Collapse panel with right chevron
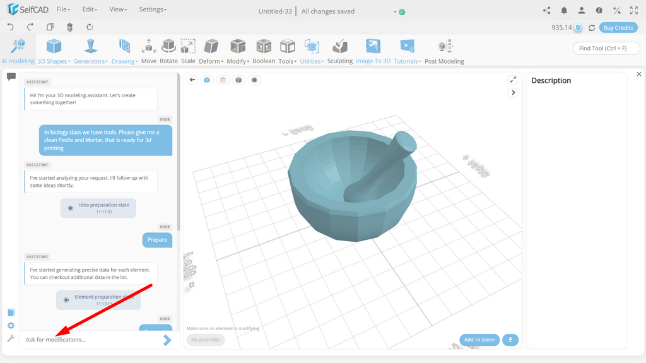Image resolution: width=646 pixels, height=363 pixels. [x=513, y=92]
